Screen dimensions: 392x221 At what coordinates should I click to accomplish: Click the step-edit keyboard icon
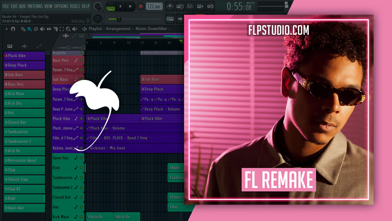click(170, 19)
